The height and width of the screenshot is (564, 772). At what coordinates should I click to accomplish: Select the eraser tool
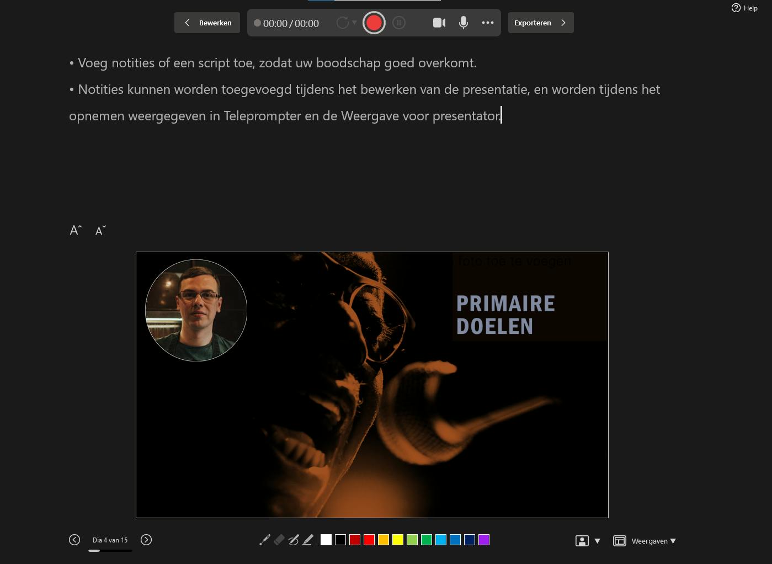[279, 540]
